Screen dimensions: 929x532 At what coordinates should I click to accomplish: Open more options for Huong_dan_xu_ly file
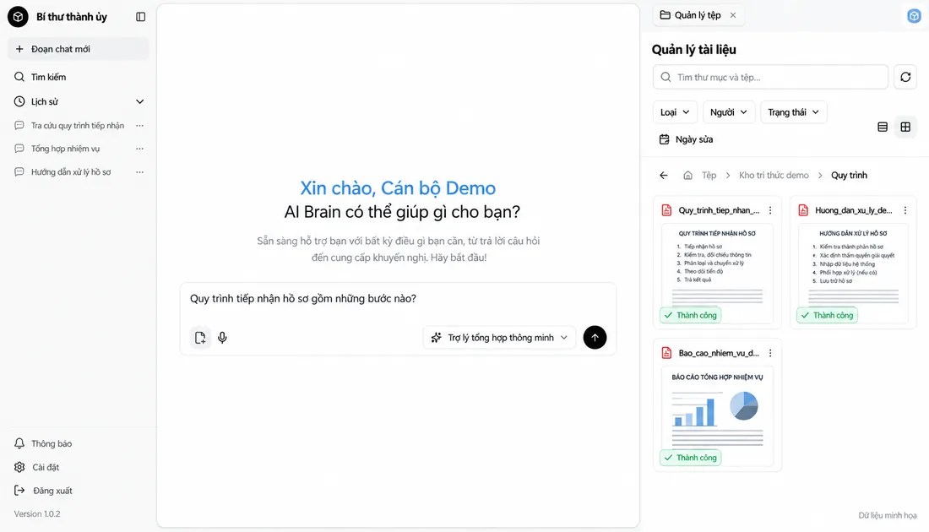(x=905, y=210)
